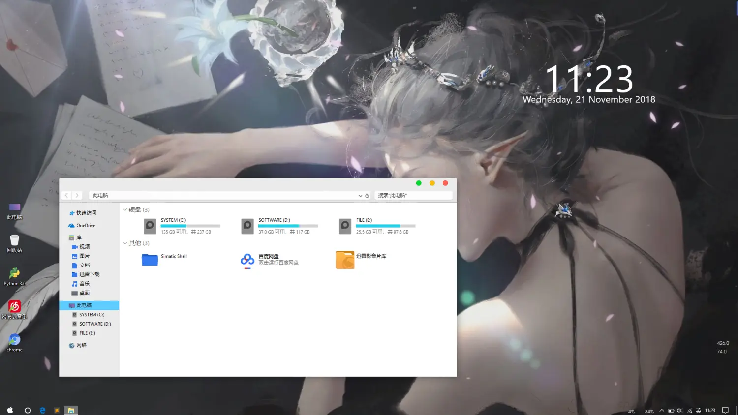This screenshot has width=738, height=415.
Task: Select the SOFTWARE (D:) drive tile
Action: click(279, 226)
